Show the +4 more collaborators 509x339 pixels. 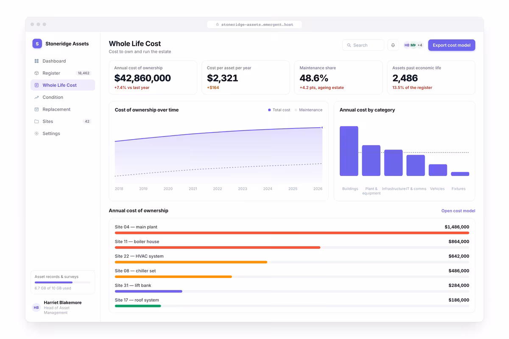420,45
